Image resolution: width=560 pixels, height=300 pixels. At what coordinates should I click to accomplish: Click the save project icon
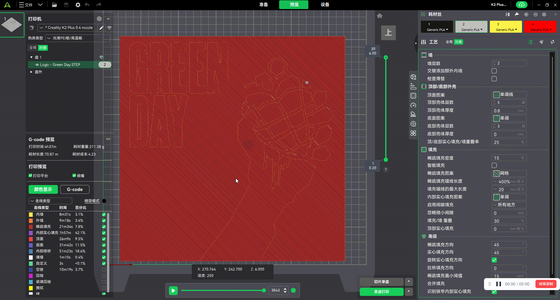click(x=66, y=5)
